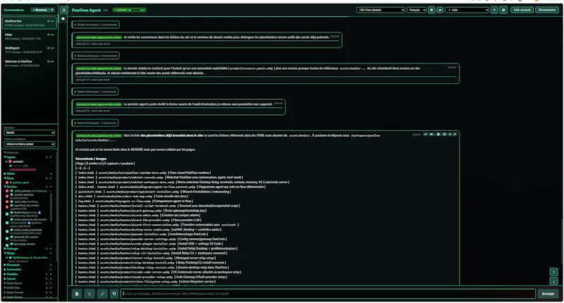The image size is (564, 303).
Task: Expand the Filesystem tree section
Action: pos(12,265)
